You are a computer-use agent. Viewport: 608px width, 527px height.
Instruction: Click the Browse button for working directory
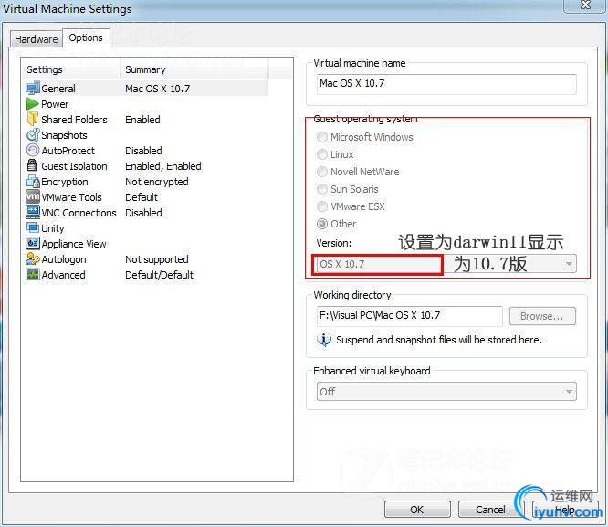(542, 316)
